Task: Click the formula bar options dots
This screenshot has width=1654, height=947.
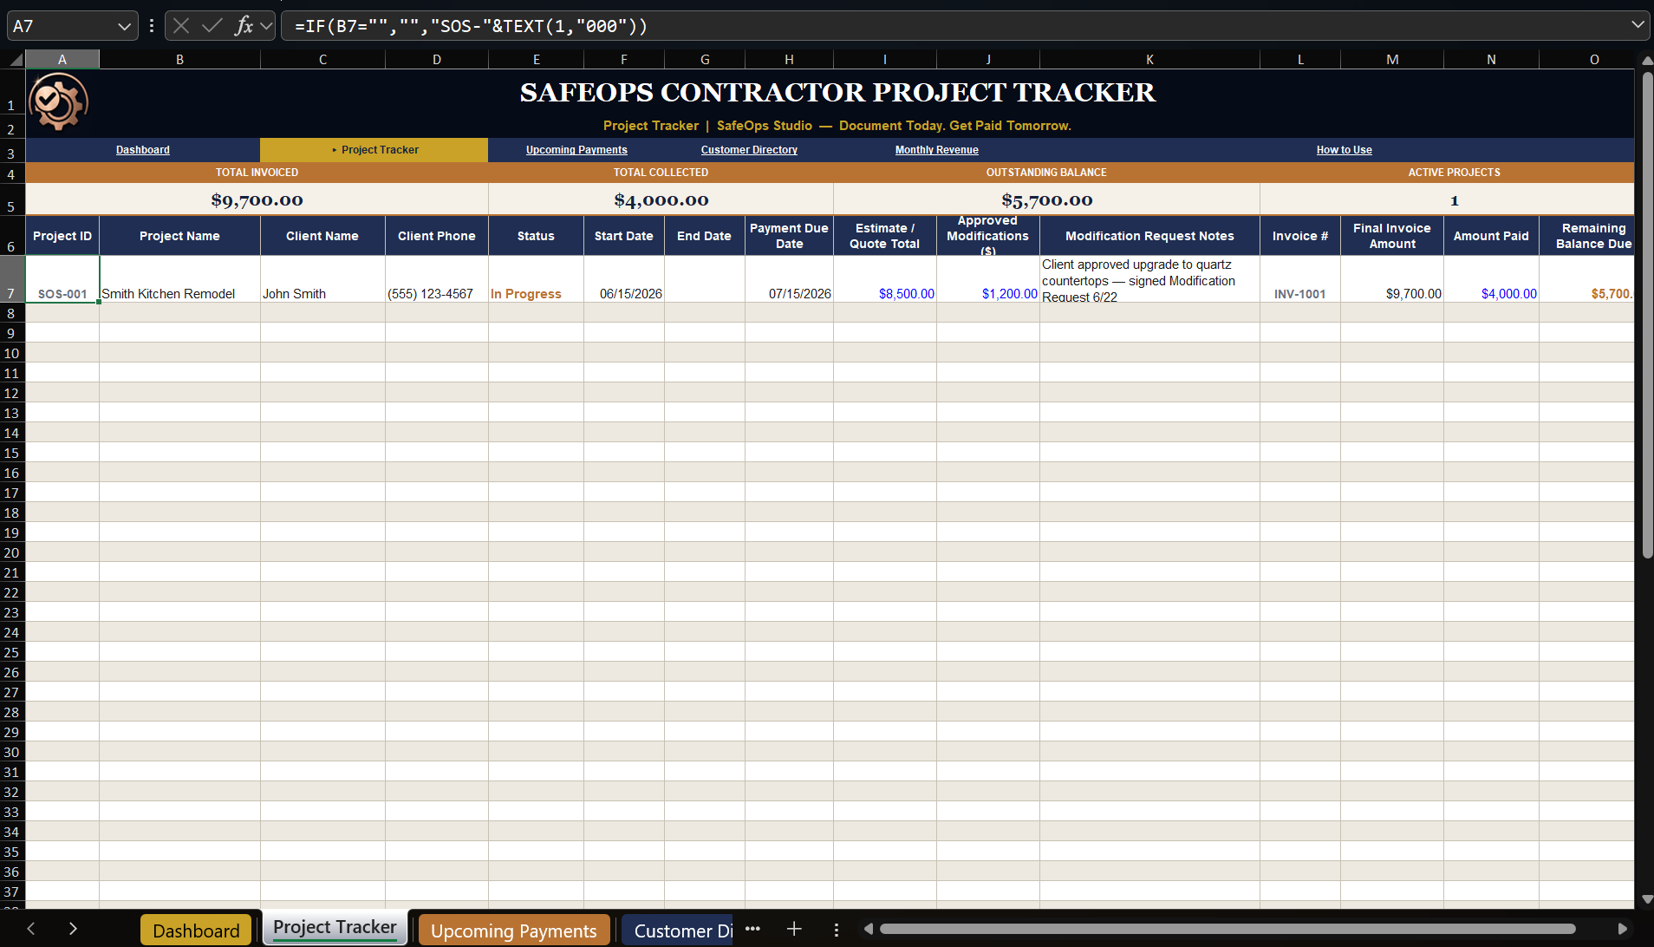Action: [152, 26]
